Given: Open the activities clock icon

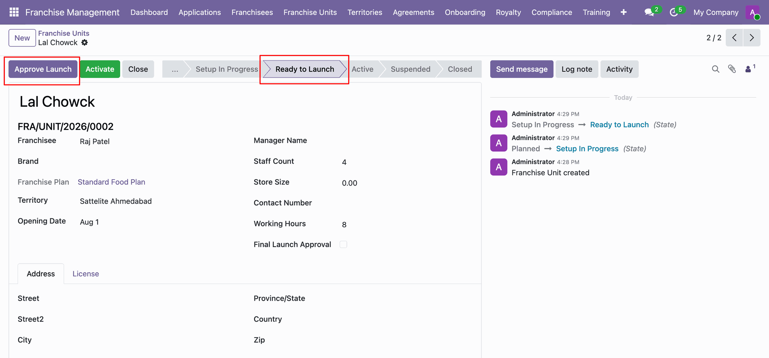Looking at the screenshot, I should pyautogui.click(x=674, y=12).
